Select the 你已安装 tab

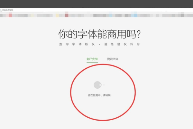[92, 59]
